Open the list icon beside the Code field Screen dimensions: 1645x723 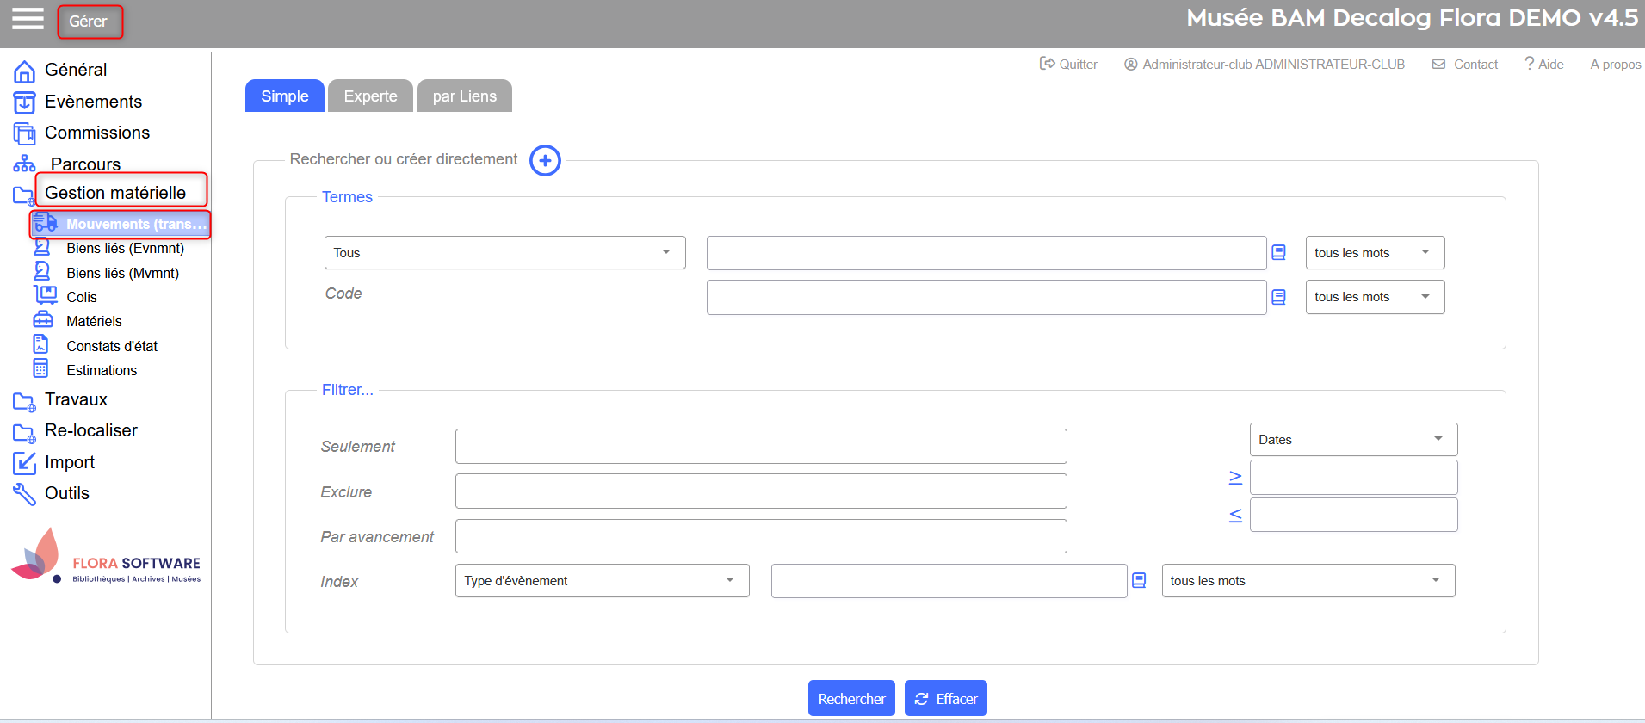1278,297
